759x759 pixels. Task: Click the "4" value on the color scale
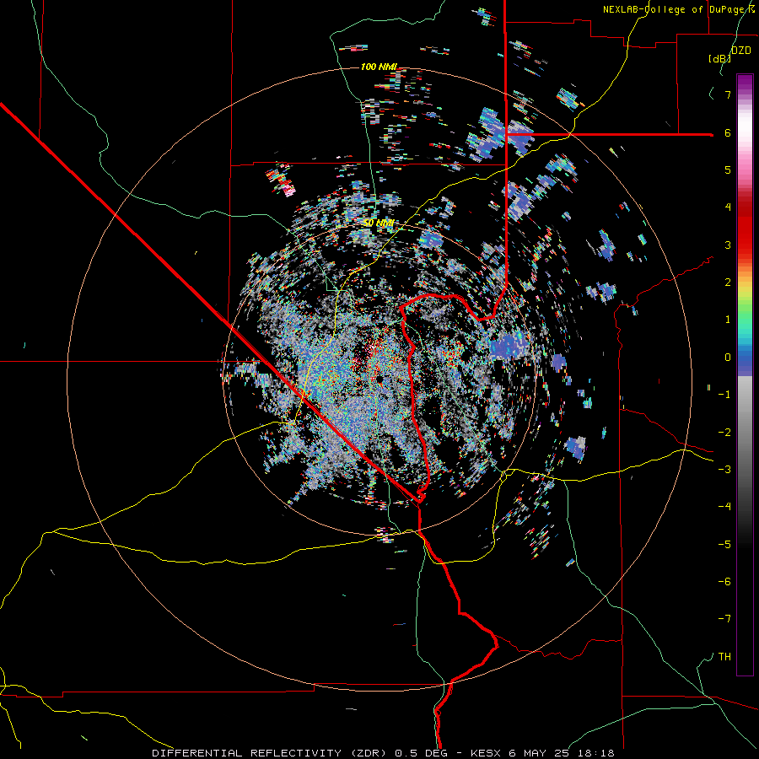click(x=728, y=207)
